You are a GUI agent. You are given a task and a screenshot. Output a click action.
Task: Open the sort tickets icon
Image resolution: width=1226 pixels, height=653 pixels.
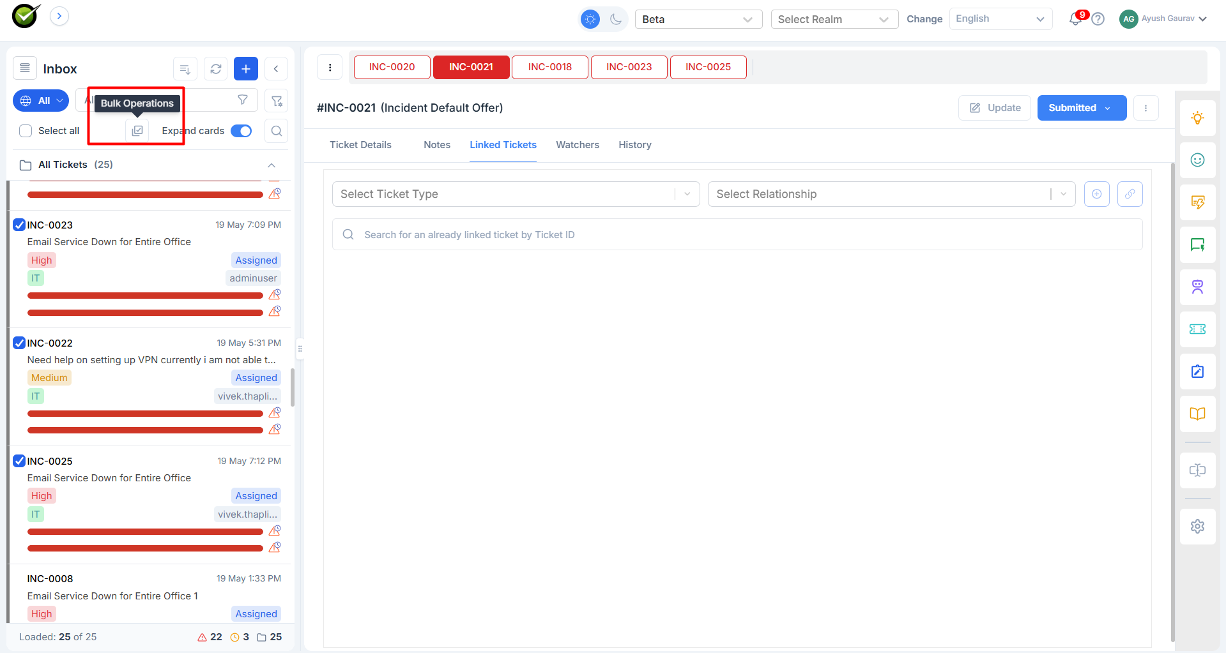click(x=185, y=69)
